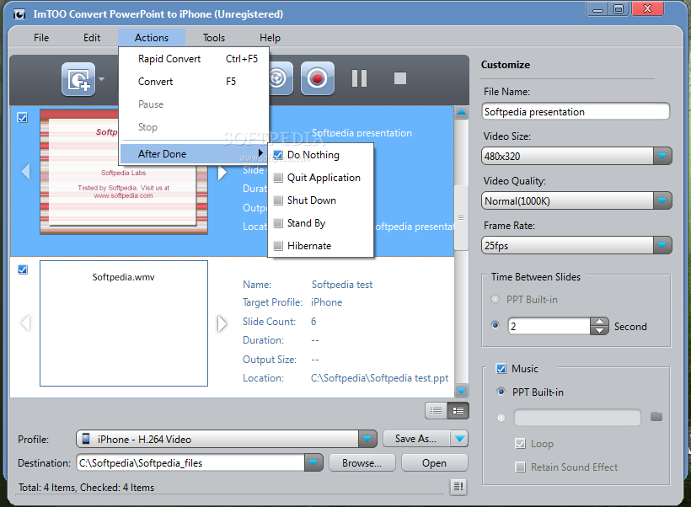Open the Help menu
Viewport: 691px width, 507px height.
[270, 38]
